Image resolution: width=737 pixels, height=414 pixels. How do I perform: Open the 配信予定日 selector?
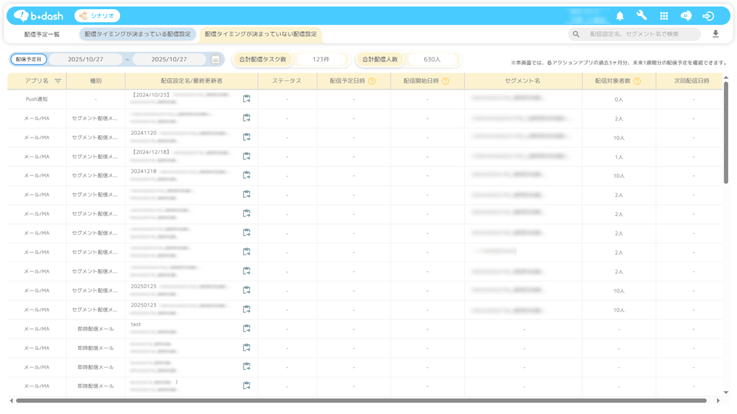click(x=29, y=60)
